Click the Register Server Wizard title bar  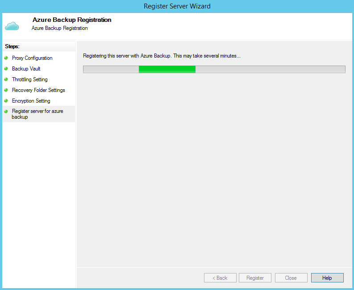[x=177, y=6]
